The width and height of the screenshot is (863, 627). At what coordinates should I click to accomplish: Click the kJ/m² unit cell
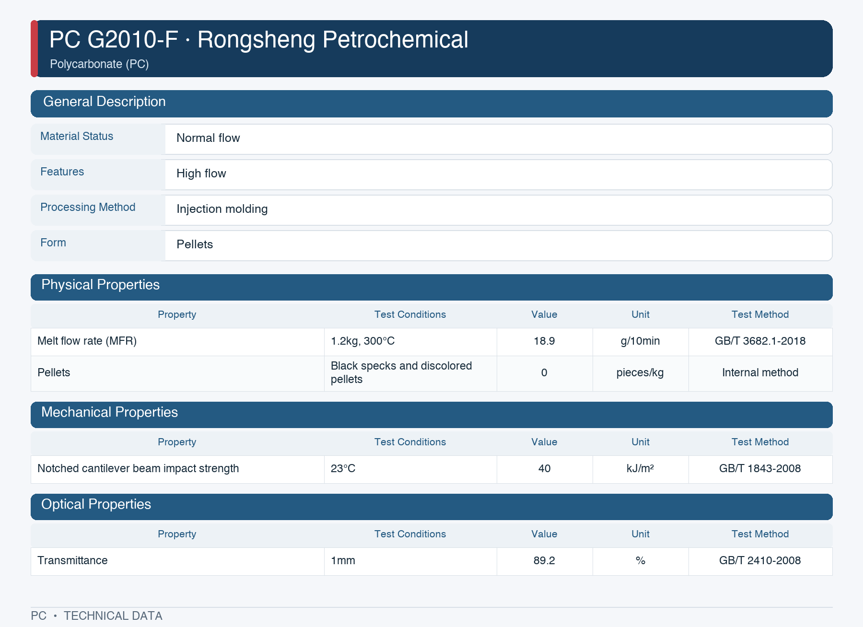641,469
